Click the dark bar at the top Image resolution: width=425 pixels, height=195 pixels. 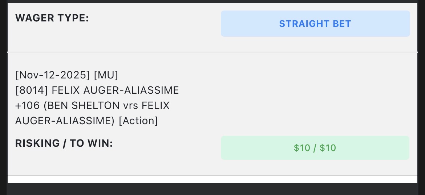click(212, 1)
